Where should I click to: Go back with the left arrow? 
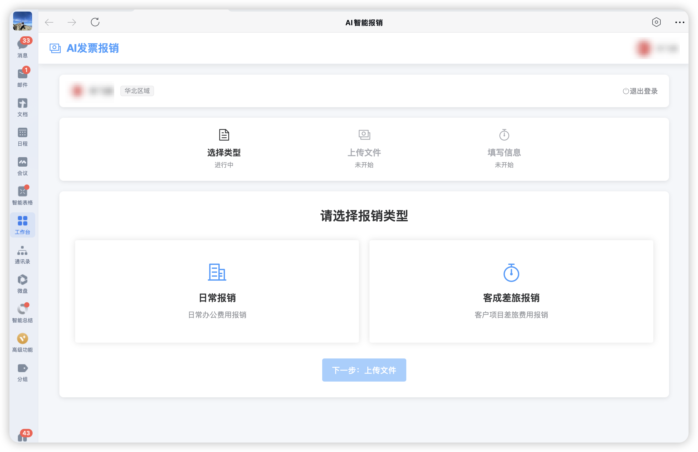(x=49, y=22)
